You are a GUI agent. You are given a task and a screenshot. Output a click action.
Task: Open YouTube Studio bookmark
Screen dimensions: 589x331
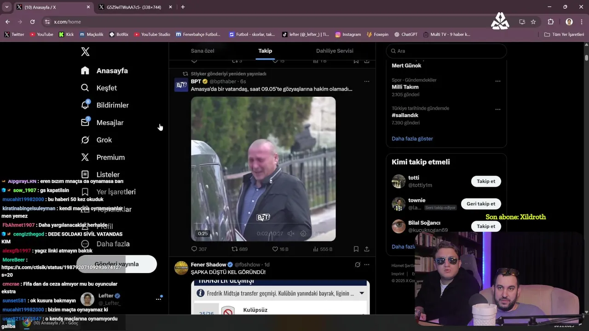coord(152,34)
